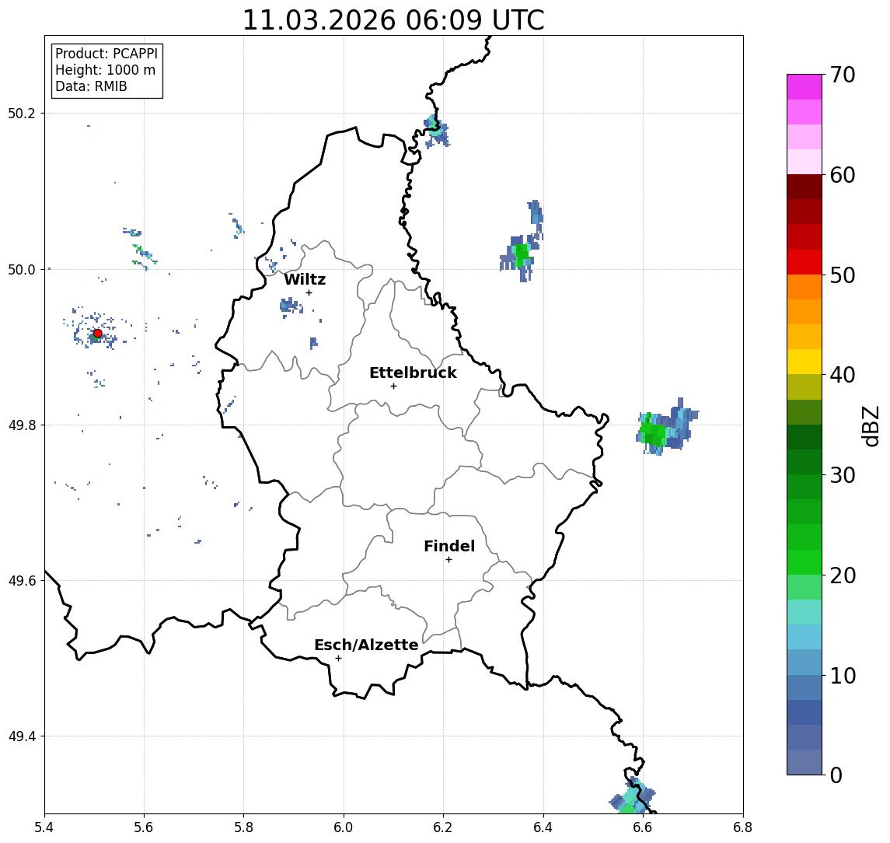Click the longitude label 6.2
This screenshot has width=890, height=843.
443,827
